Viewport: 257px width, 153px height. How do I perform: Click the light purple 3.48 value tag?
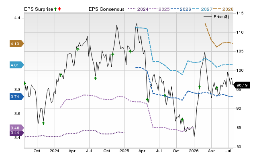point(17,128)
